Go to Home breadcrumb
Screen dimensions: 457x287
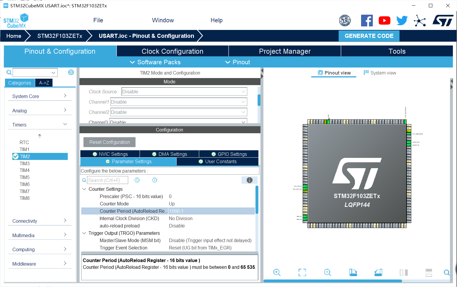(14, 36)
